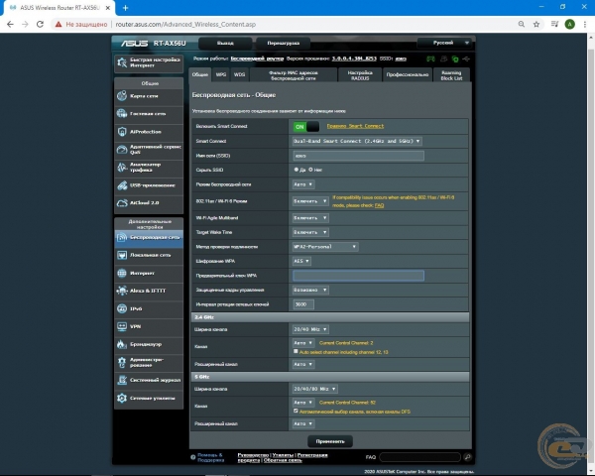Open the Smart Connect Rule link
This screenshot has width=595, height=476.
pyautogui.click(x=355, y=126)
